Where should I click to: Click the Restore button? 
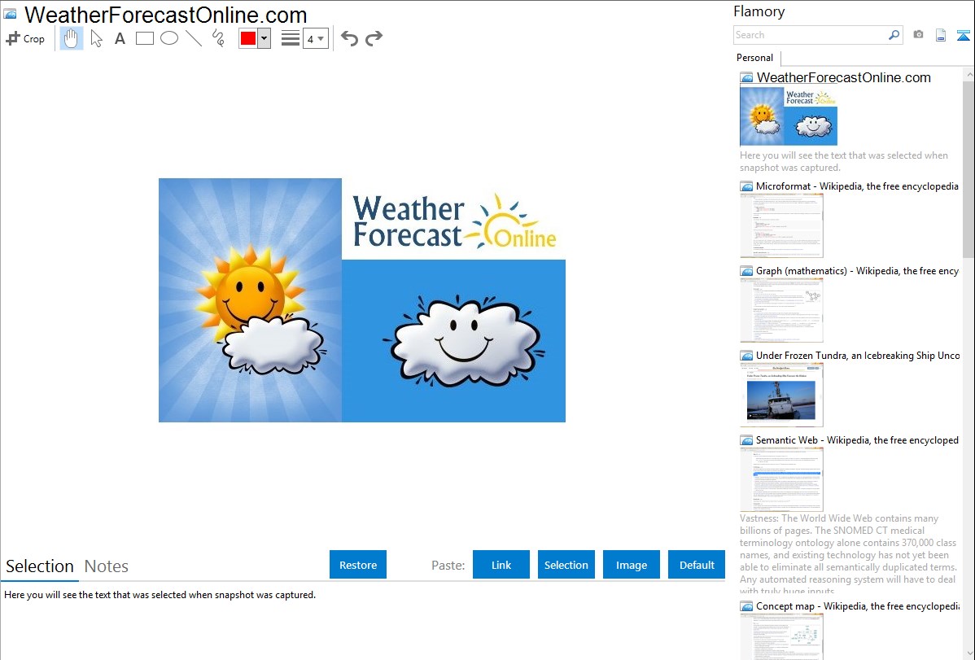(x=358, y=565)
